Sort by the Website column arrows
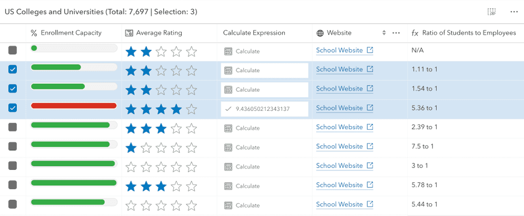This screenshot has height=216, width=524. (x=384, y=33)
